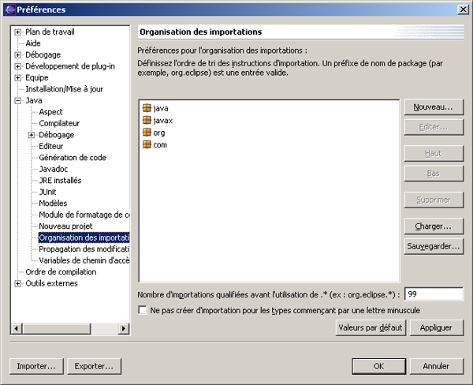
Task: Enable the lowercase types import checkbox
Action: (143, 311)
